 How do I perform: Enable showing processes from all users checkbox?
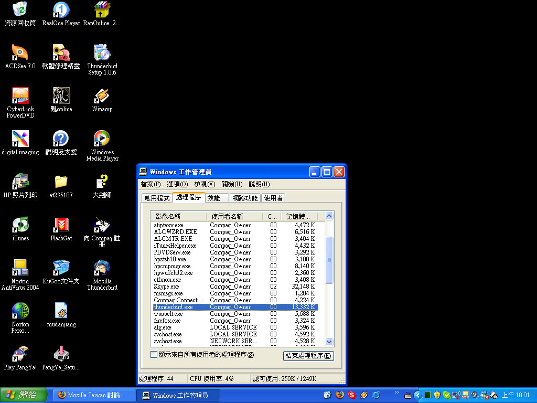point(154,355)
